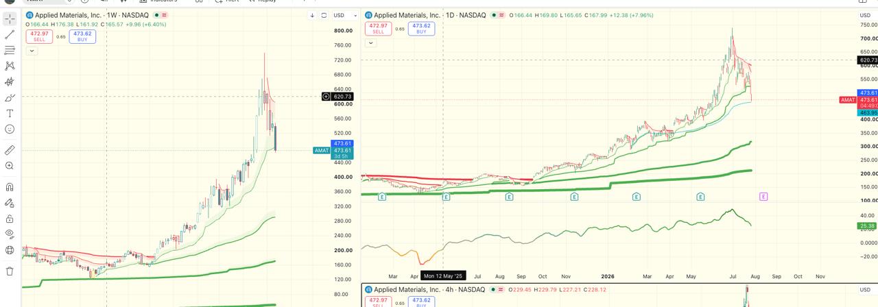Click the red equals-sign badge on the weekly chart title
878x307 pixels.
pyautogui.click(x=165, y=15)
